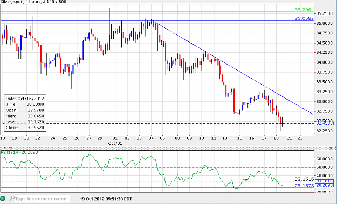Screen dimensions: 337x204
Task: Click the 28.2090 RSI axis marker box
Action: 325,185
